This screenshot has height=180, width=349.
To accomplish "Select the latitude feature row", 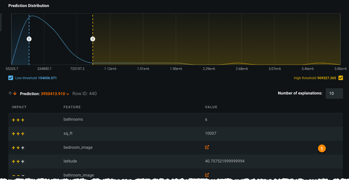I will 70,161.
